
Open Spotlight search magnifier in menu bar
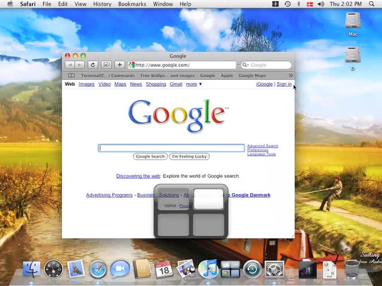(371, 4)
